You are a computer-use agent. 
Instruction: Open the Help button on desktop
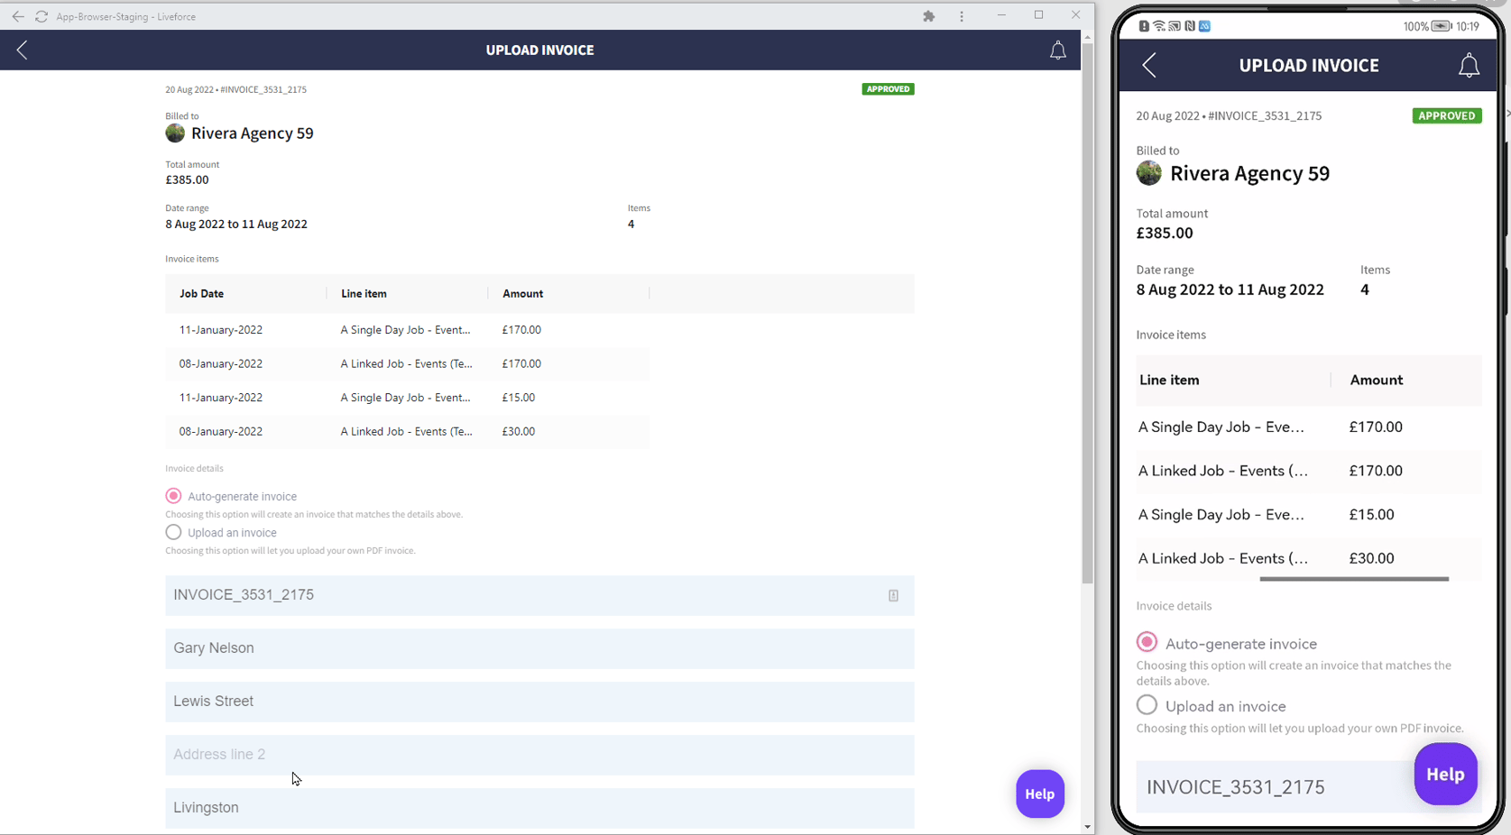[1039, 794]
